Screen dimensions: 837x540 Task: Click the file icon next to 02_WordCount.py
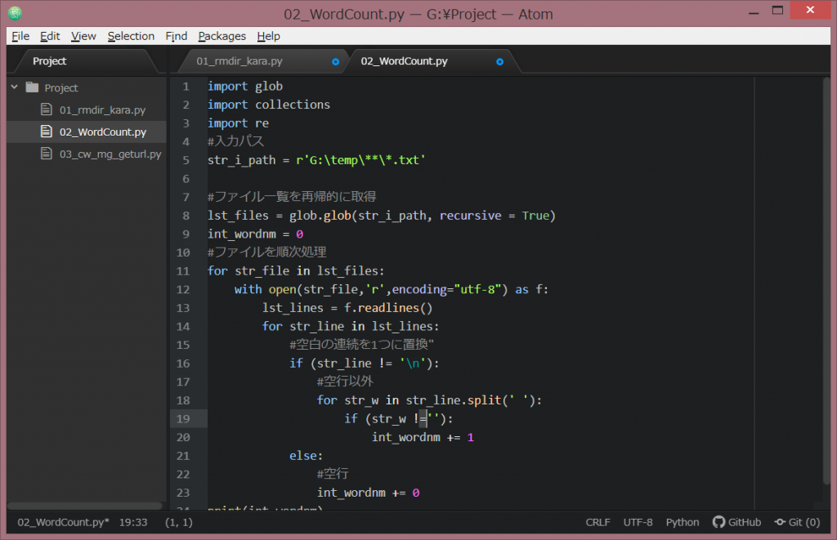(47, 132)
